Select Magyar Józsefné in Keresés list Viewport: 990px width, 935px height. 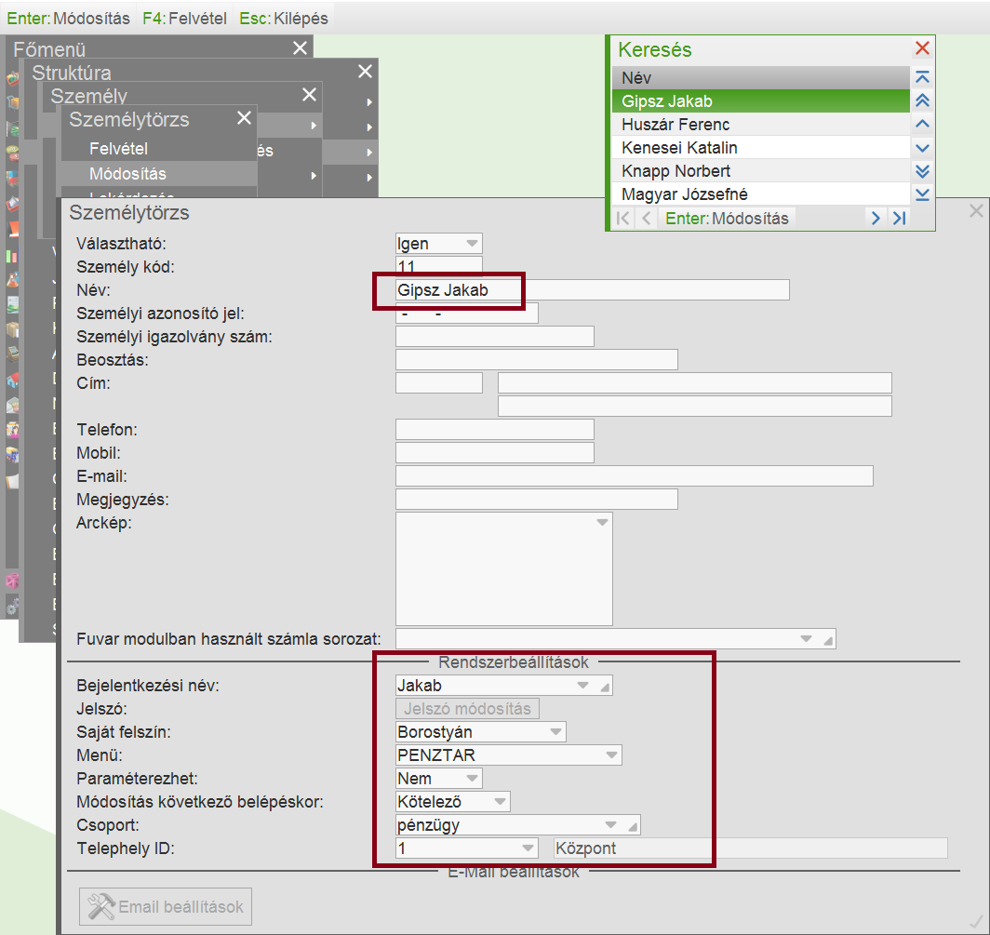(761, 194)
